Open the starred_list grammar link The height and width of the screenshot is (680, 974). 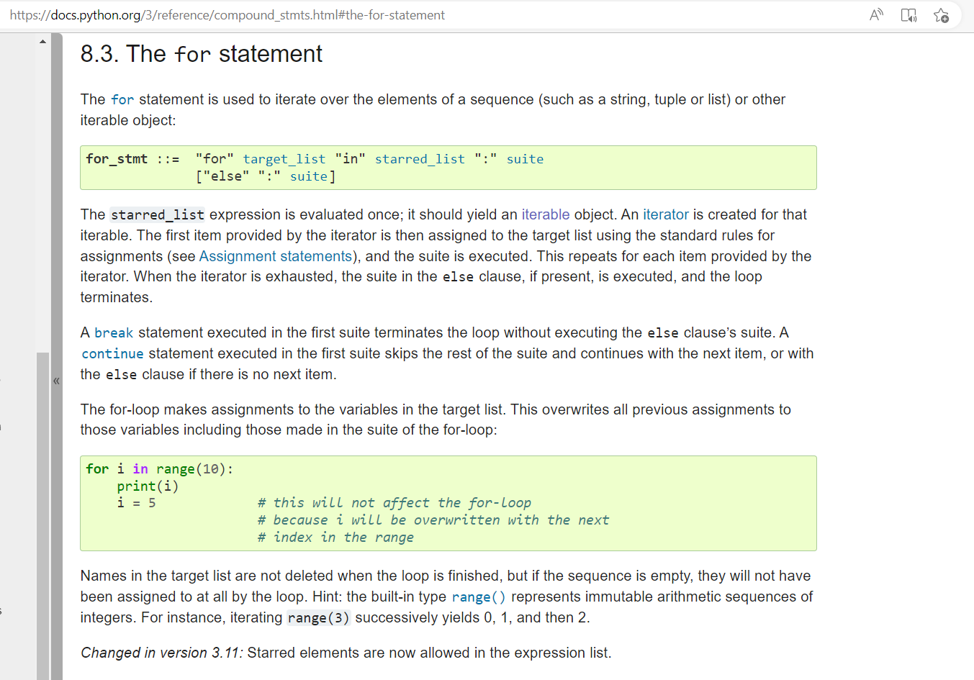click(x=420, y=159)
